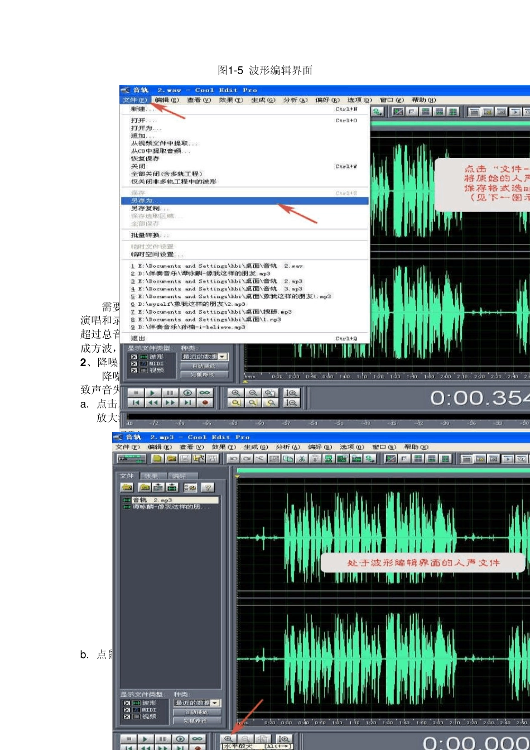Screen dimensions: 530x750
Task: Toggle 波形 checkbox in 2.mp3 window
Action: pos(127,703)
